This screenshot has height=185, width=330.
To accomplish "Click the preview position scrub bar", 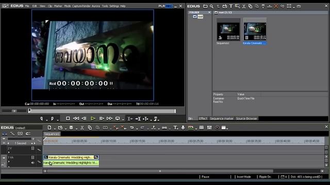I will (x=102, y=111).
